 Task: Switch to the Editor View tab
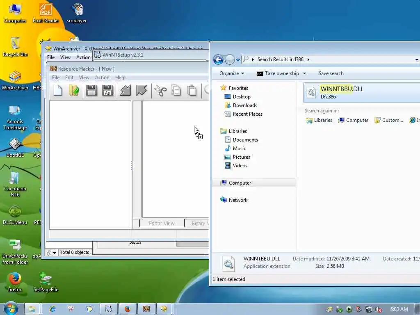(162, 223)
